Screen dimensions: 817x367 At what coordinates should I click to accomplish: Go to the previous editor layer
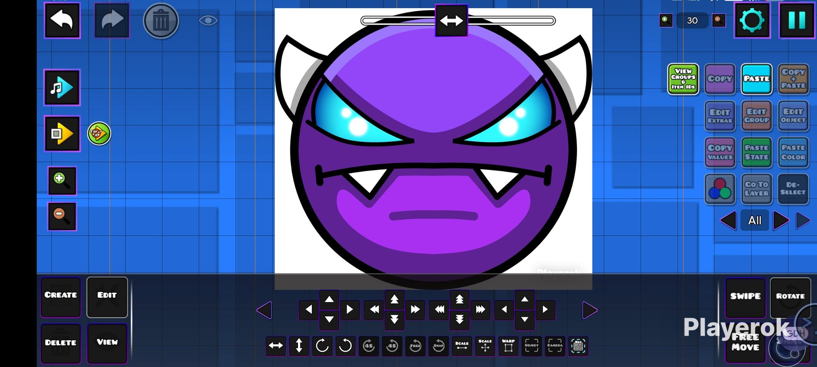point(728,220)
